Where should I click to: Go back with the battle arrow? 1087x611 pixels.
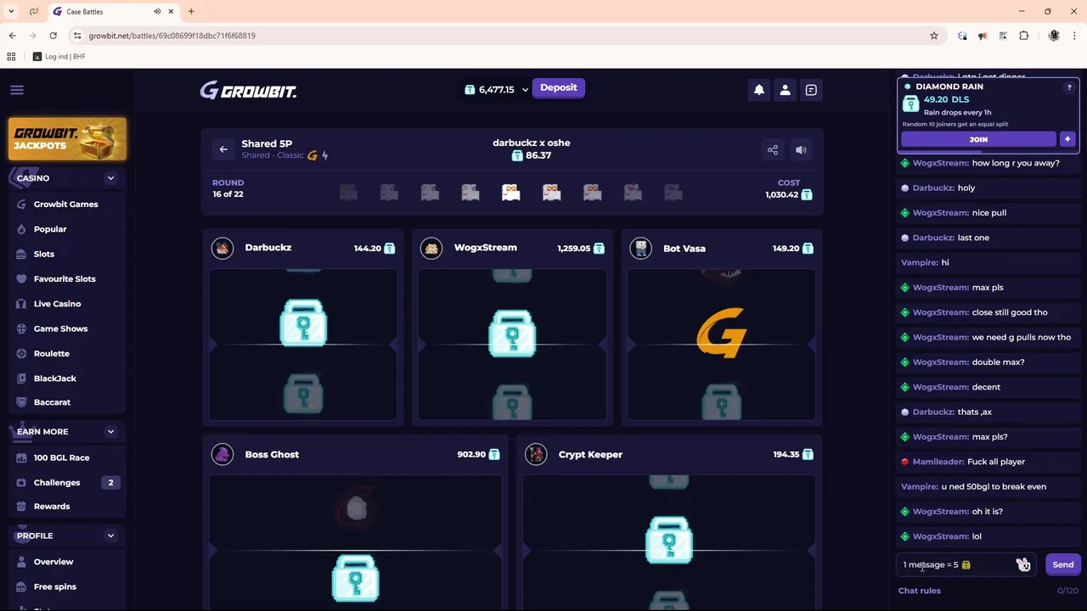pos(223,149)
